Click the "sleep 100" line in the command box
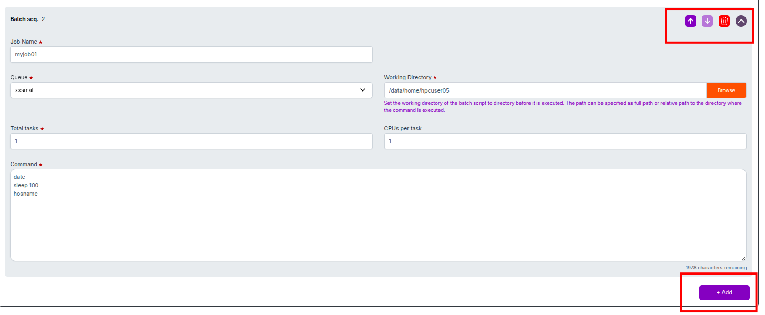This screenshot has height=315, width=765. (x=26, y=185)
